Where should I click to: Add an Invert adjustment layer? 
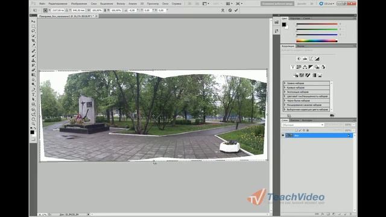(x=296, y=75)
